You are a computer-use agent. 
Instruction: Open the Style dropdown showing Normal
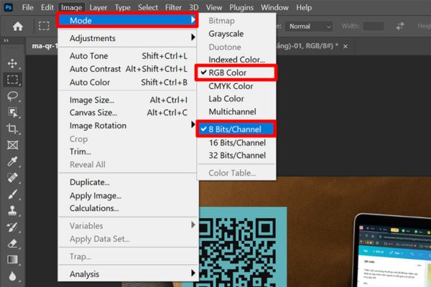pyautogui.click(x=309, y=27)
